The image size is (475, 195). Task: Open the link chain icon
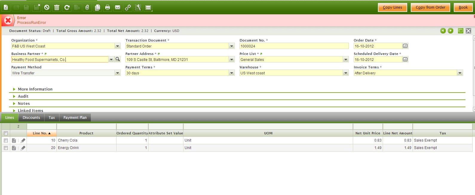[128, 7]
